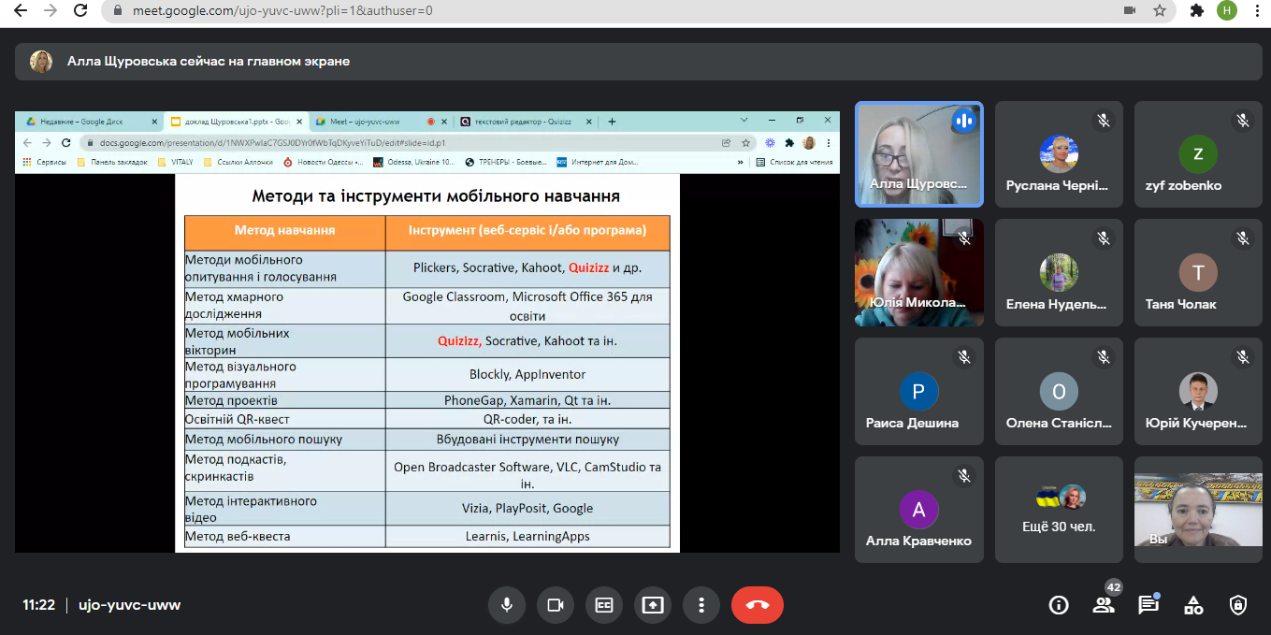Start presenting with the share screen icon
This screenshot has height=635, width=1271.
653,605
